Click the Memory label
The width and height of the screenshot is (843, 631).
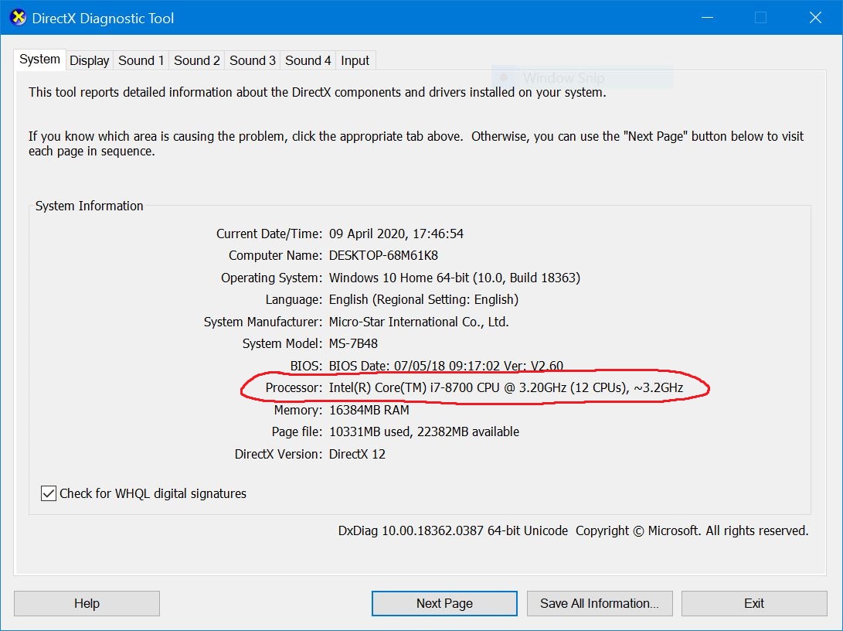(297, 410)
